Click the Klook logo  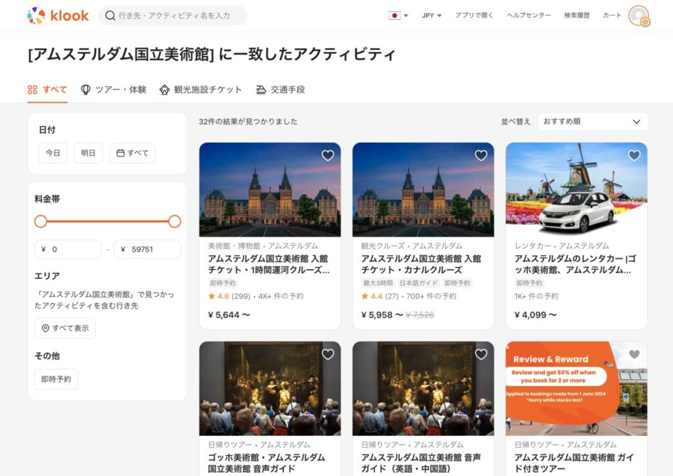pos(58,15)
